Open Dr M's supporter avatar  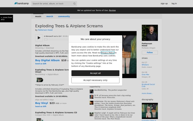tap(91, 97)
